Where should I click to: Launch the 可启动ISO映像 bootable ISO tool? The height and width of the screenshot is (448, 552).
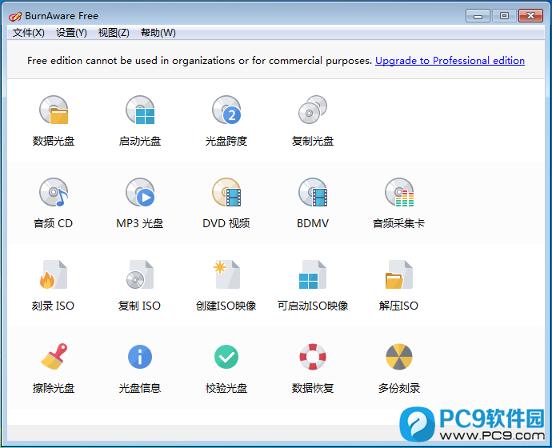coord(313,286)
